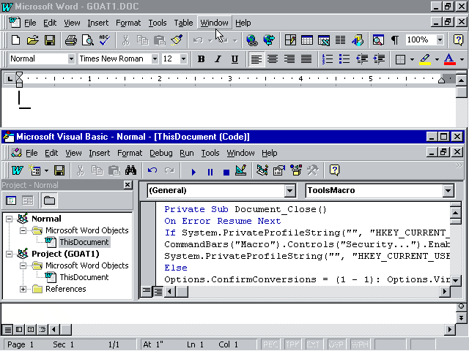Click the Open folder icon in Word toolbar
Image resolution: width=469 pixels, height=351 pixels.
click(x=32, y=39)
